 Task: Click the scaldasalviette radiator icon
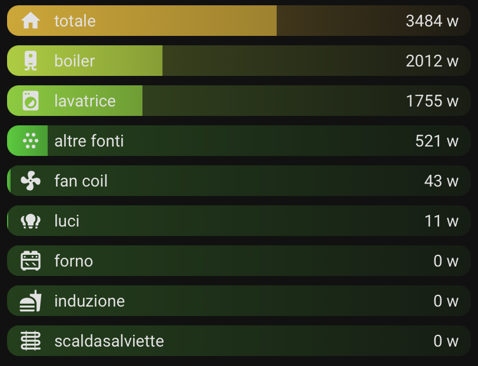(31, 341)
